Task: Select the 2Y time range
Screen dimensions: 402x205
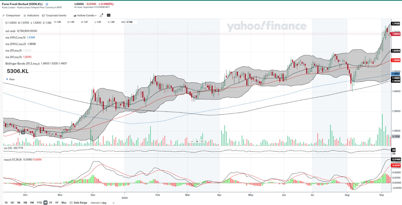Action: click(51, 203)
